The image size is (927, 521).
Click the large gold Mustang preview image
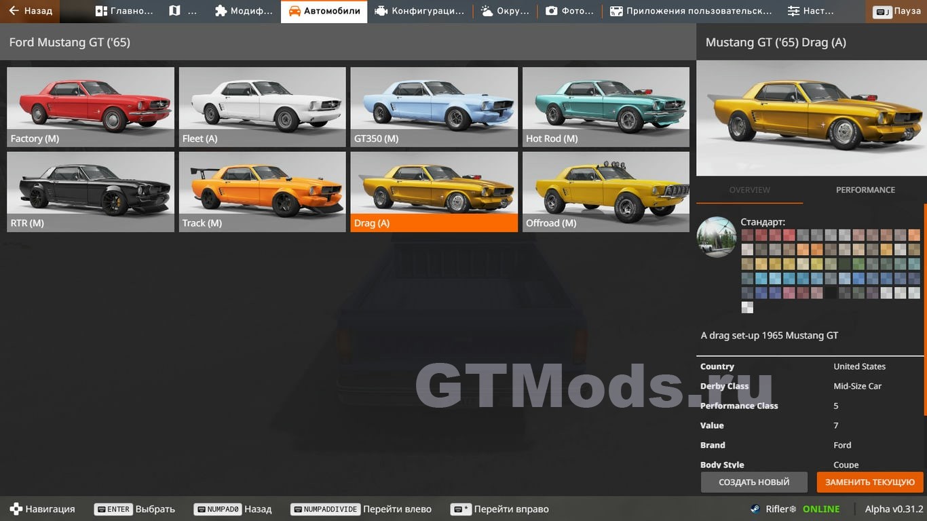click(x=812, y=119)
